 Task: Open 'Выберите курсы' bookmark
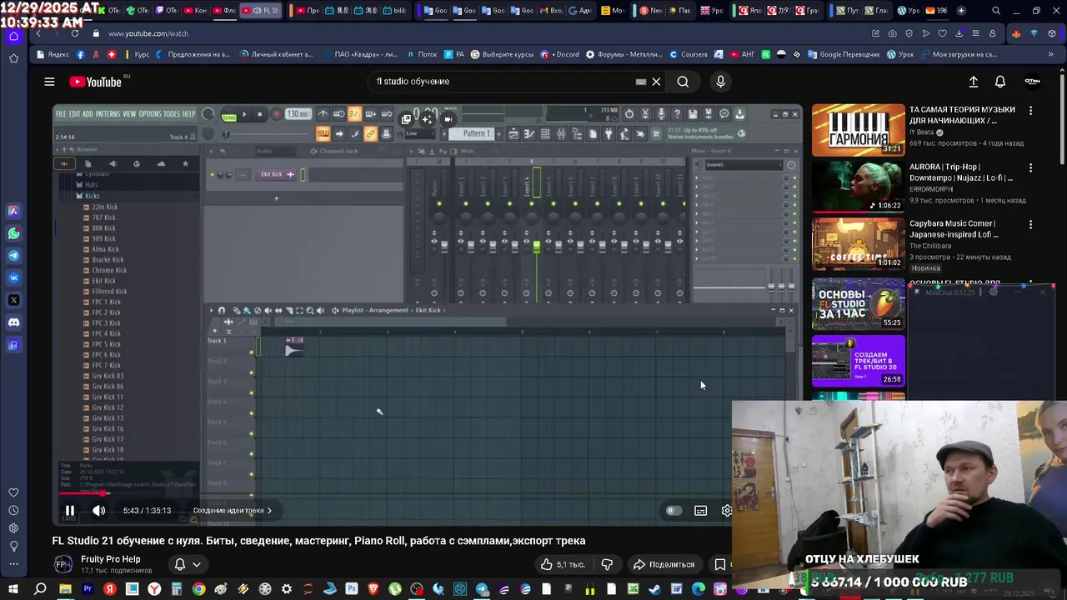[x=502, y=54]
